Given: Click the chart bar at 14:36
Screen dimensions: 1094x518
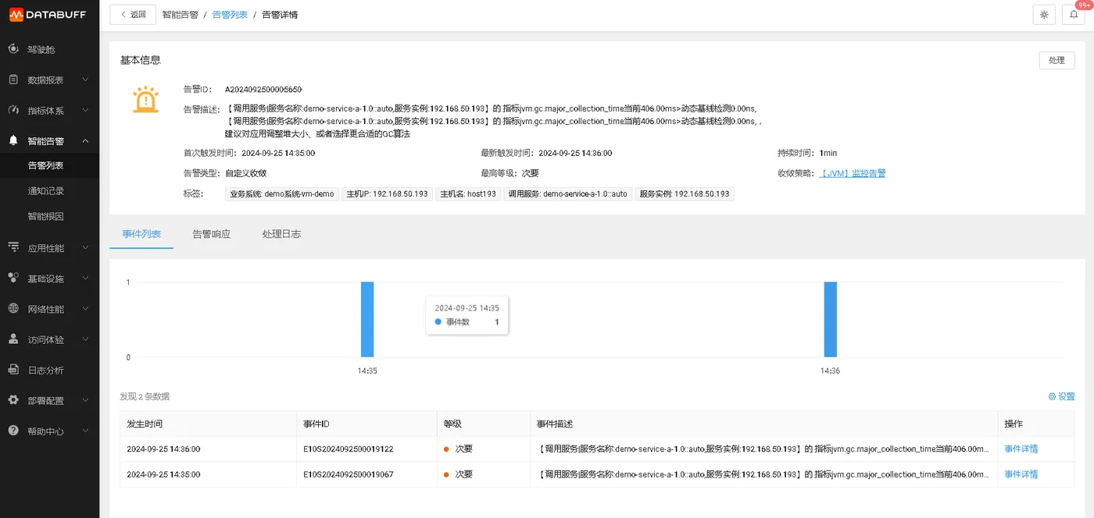Looking at the screenshot, I should 831,319.
